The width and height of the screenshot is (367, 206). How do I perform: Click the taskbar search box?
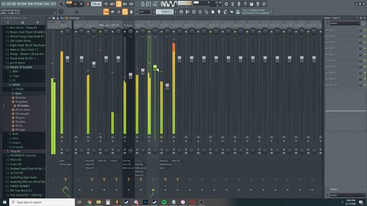[42, 202]
